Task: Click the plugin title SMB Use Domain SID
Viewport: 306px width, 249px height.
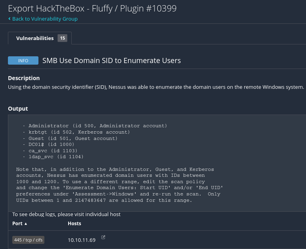Action: (x=112, y=61)
